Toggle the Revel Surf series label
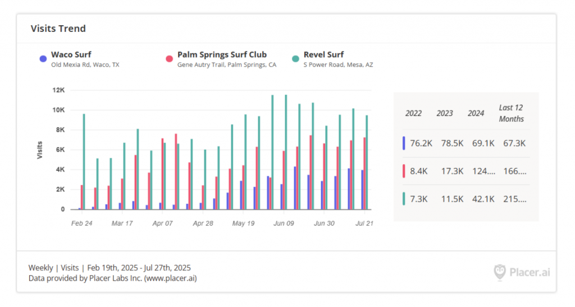Screen dimensions: 575x307 (x=323, y=55)
